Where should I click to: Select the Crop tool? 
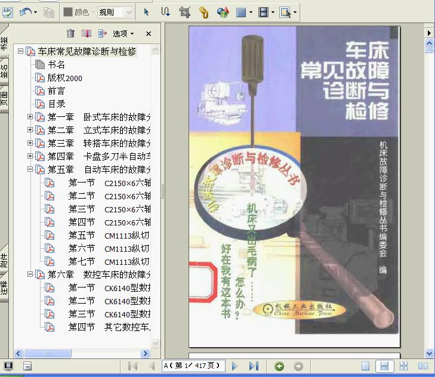[x=184, y=12]
